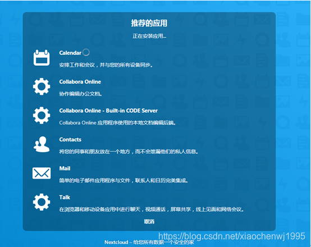Select the Contacts app title
311x247 pixels.
click(70, 139)
